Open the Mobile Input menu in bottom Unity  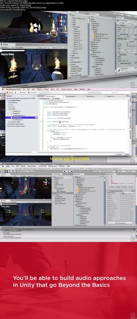52,166
